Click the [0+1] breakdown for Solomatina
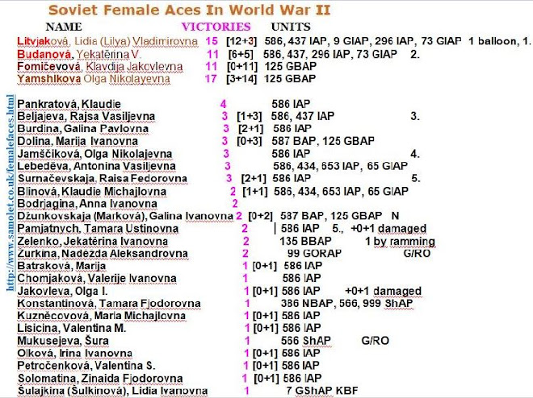 click(266, 379)
